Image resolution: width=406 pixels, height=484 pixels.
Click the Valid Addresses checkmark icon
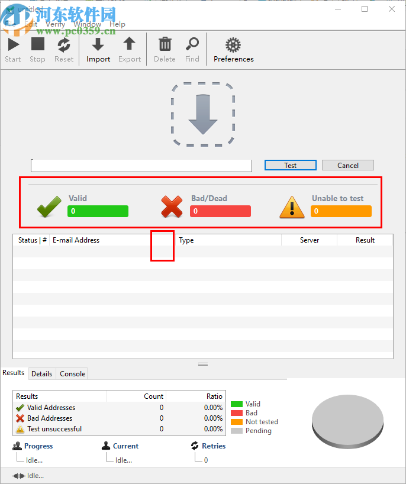[x=20, y=408]
